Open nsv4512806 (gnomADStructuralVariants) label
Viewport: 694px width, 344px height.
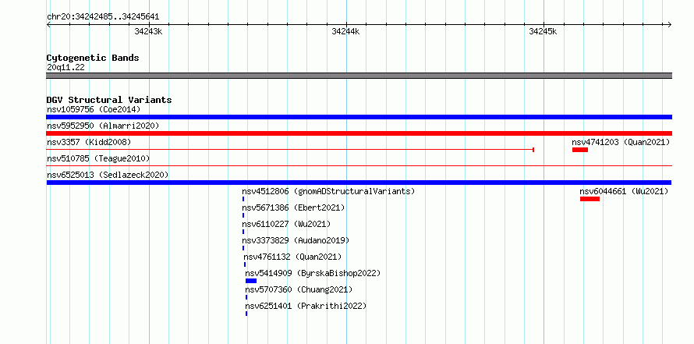328,191
